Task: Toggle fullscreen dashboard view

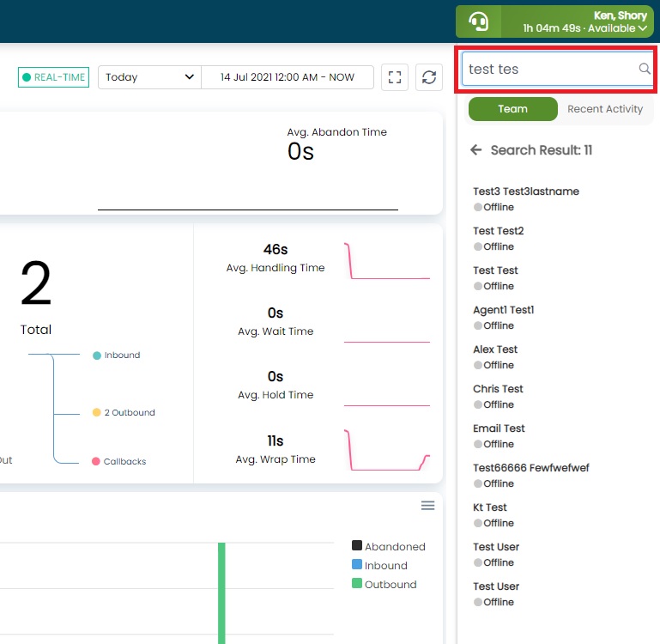Action: pyautogui.click(x=395, y=77)
